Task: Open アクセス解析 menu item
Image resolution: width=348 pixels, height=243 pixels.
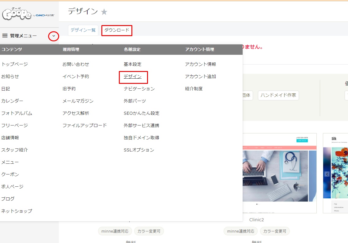Action: tap(76, 113)
